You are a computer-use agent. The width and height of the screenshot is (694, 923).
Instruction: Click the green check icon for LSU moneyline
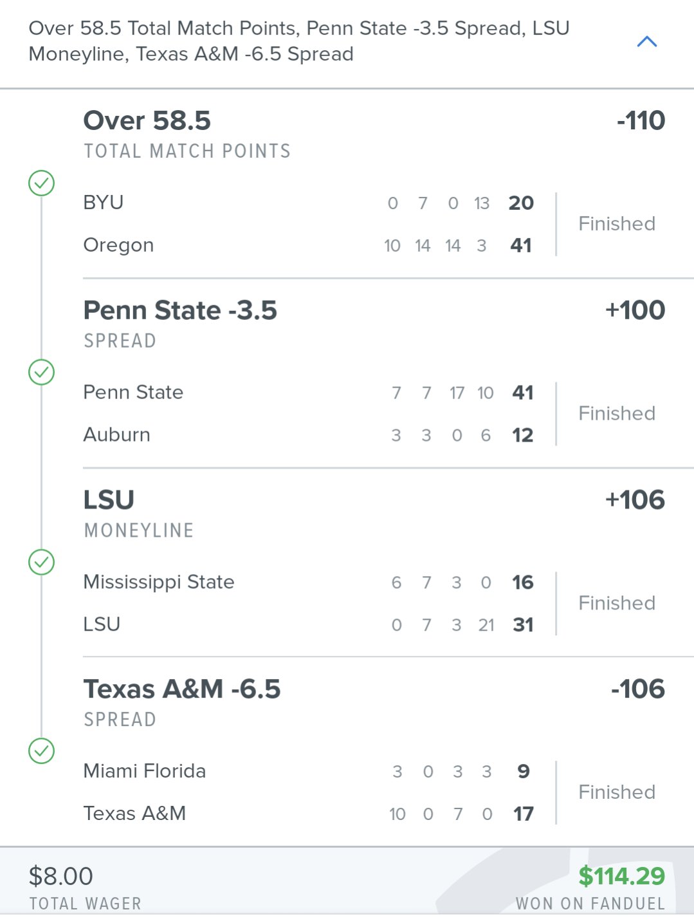pos(42,563)
